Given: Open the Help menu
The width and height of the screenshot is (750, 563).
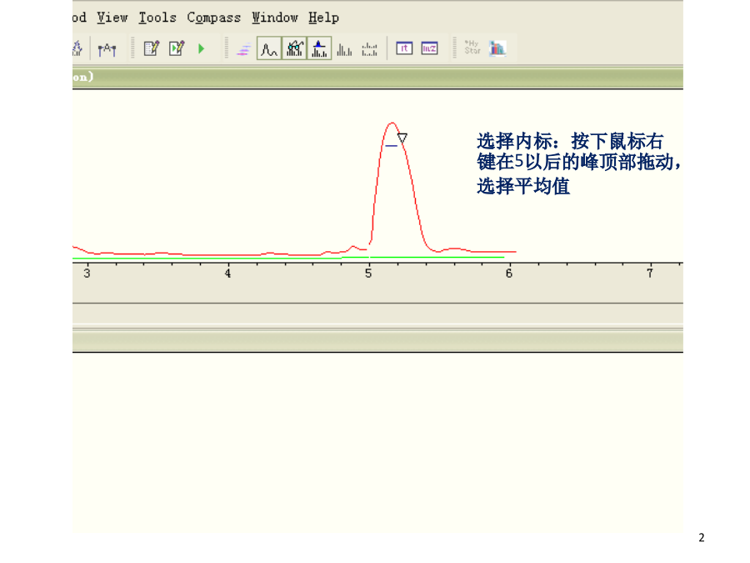Looking at the screenshot, I should 324,18.
